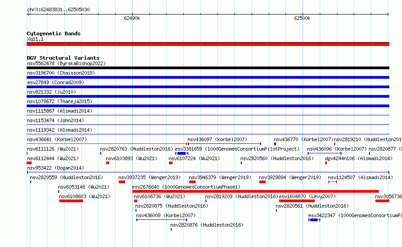Open nsv2820876 (Huddleston2016) label
This screenshot has height=247, width=402.
(207, 225)
